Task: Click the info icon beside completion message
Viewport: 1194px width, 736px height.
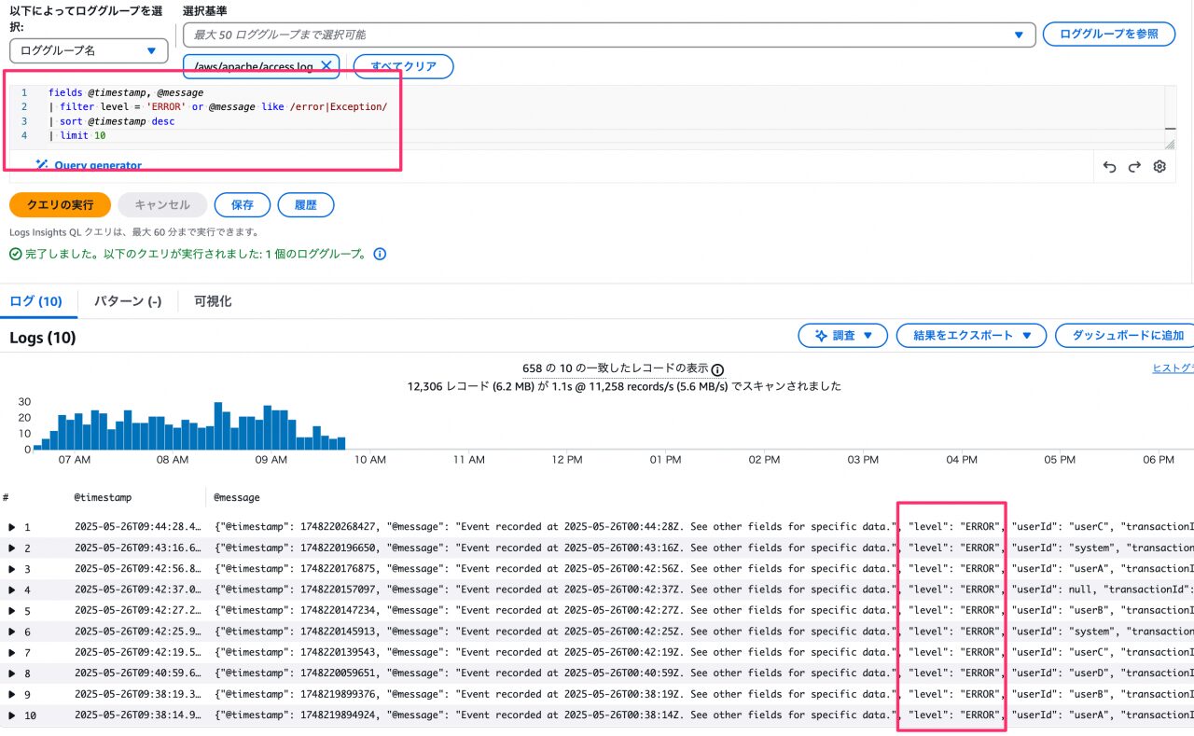Action: pos(381,254)
